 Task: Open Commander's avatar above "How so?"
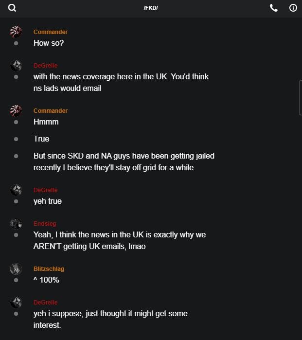pyautogui.click(x=16, y=32)
